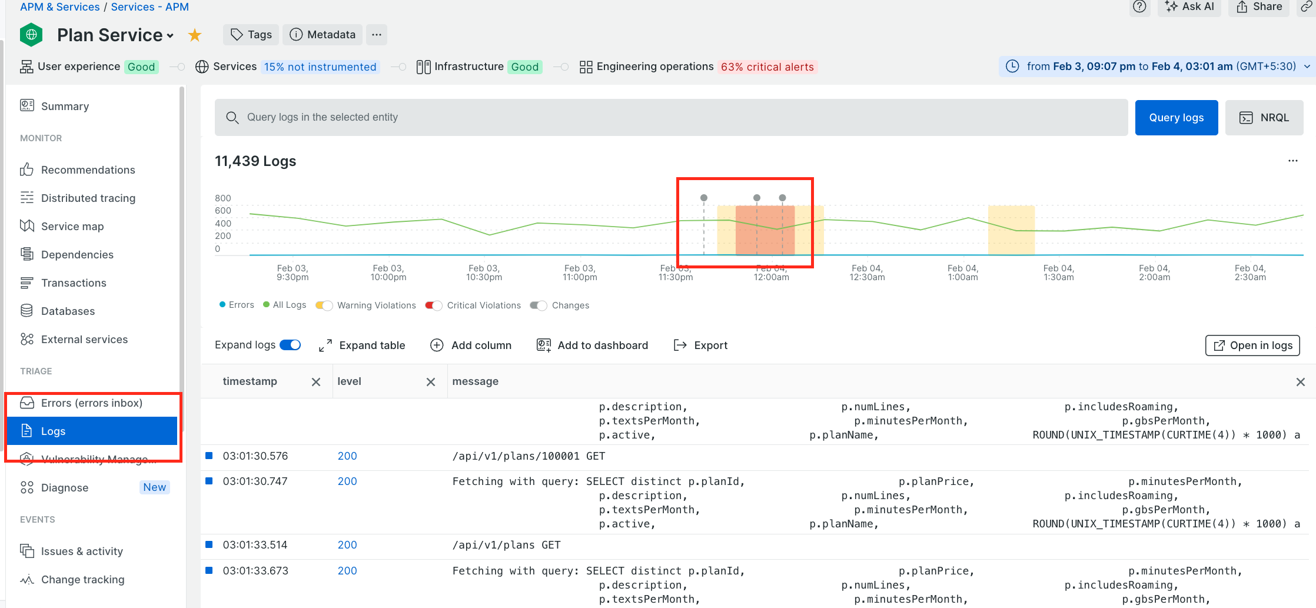Remove the level column
The image size is (1316, 608).
[431, 382]
